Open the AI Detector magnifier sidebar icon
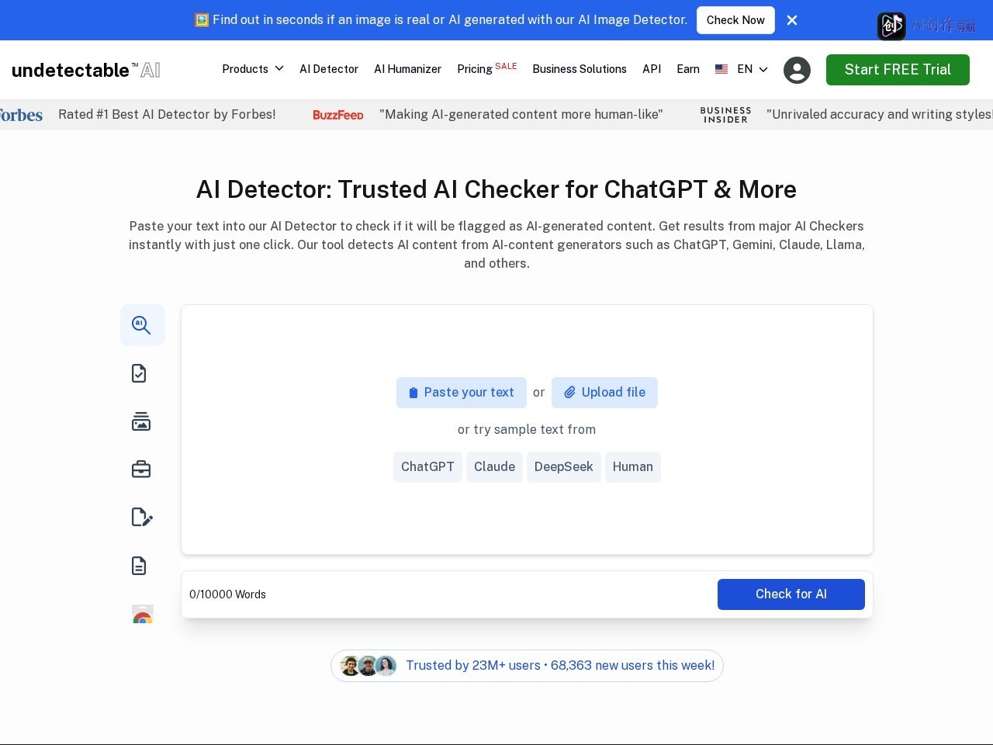 tap(142, 325)
